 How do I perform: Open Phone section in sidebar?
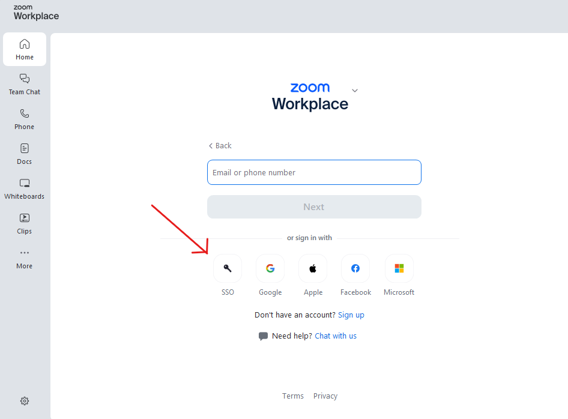tap(24, 119)
